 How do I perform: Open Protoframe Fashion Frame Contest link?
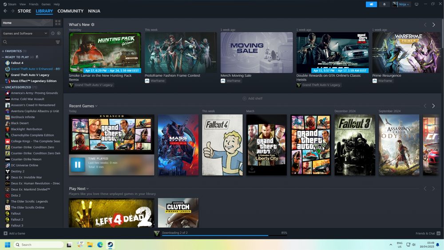coord(172,76)
